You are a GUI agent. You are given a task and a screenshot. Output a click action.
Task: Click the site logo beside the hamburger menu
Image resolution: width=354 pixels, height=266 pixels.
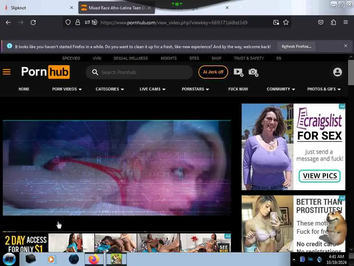tap(46, 72)
